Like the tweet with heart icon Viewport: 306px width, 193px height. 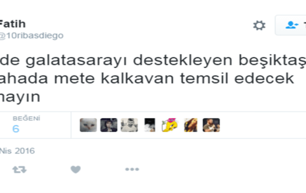[x=76, y=170]
